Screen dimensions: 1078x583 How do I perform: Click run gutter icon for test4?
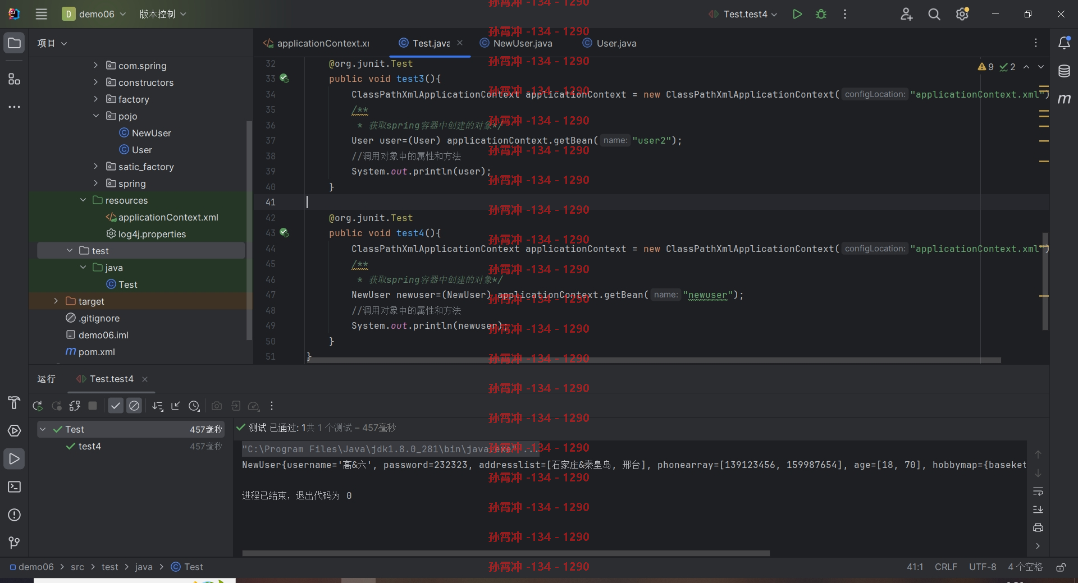click(285, 233)
